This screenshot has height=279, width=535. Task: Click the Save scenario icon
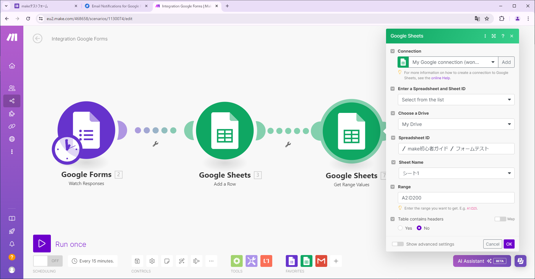[137, 261]
